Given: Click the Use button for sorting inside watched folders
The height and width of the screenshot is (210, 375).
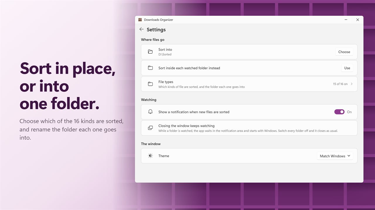Looking at the screenshot, I should click(x=347, y=68).
